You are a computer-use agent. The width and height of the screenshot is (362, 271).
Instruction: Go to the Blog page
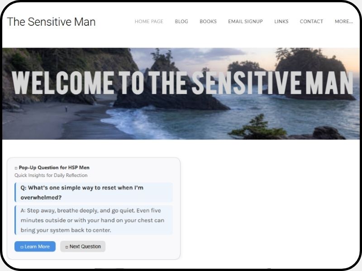[181, 21]
